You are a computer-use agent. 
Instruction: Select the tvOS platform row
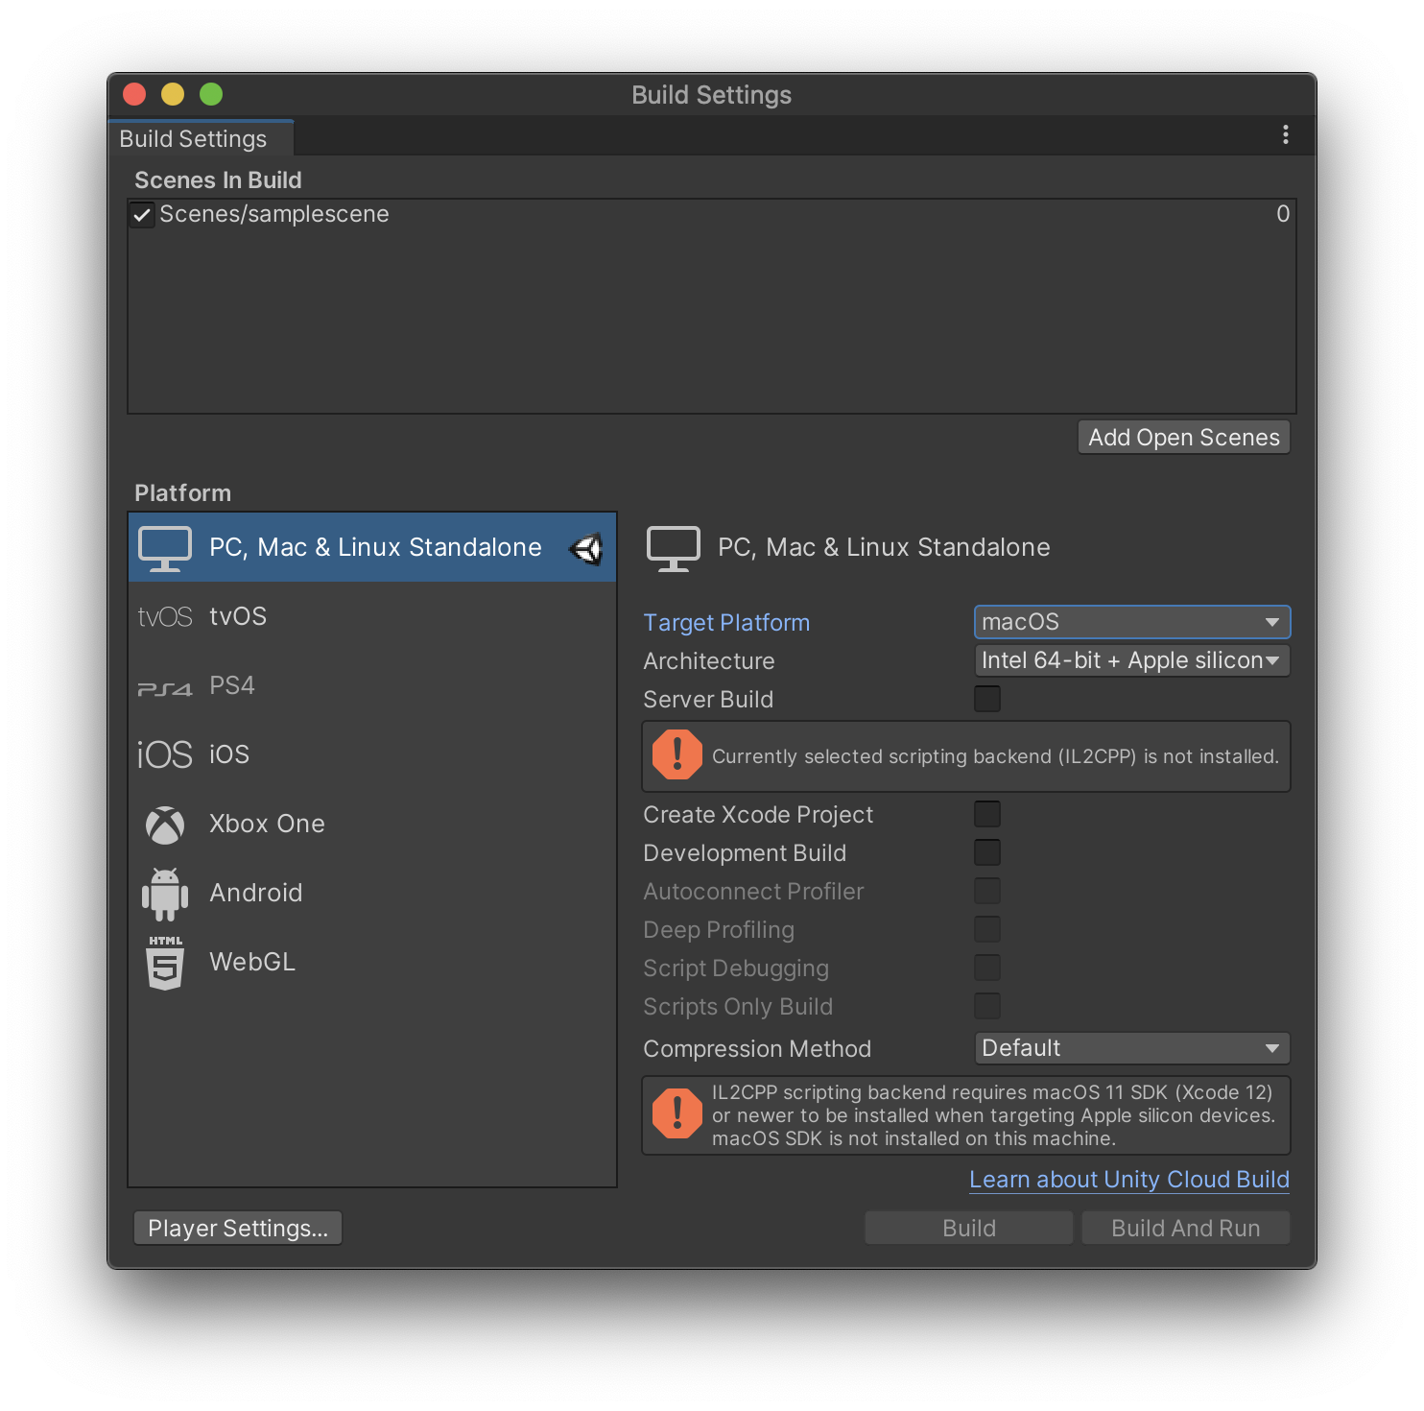(x=372, y=616)
